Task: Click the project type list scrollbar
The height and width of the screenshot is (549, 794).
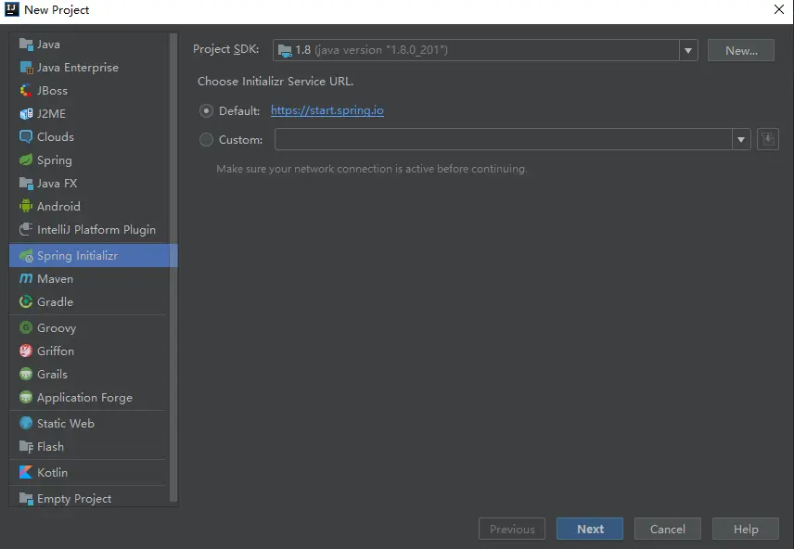Action: pos(173,268)
